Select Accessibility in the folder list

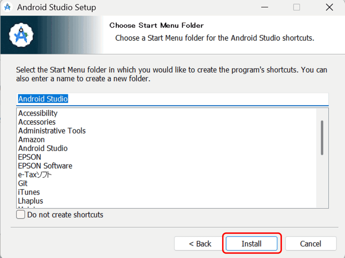pos(38,113)
